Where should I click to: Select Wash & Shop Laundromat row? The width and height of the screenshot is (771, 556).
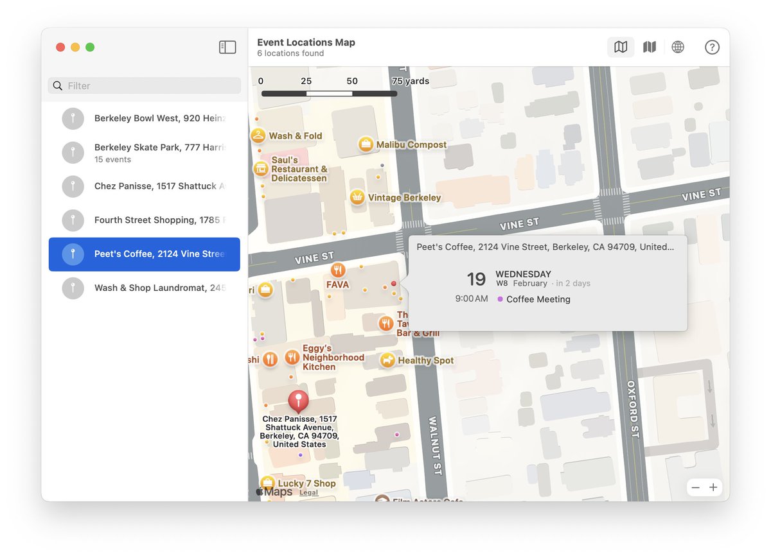click(x=145, y=288)
